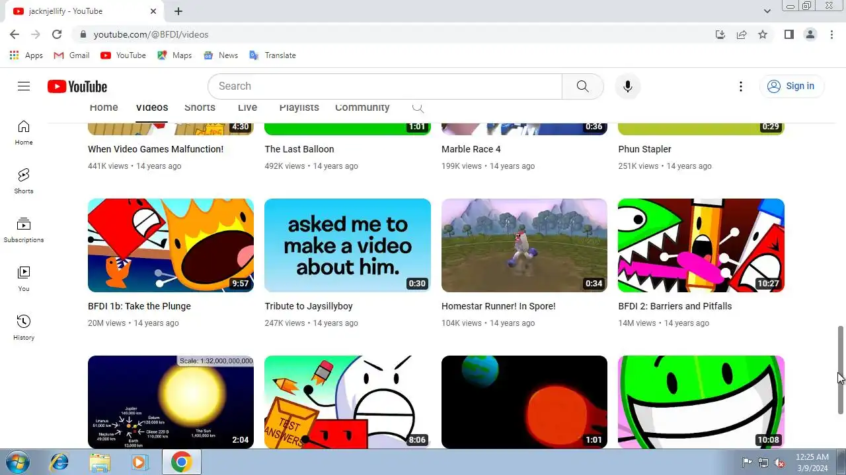Viewport: 846px width, 475px height.
Task: Open the Playlists tab
Action: [299, 108]
